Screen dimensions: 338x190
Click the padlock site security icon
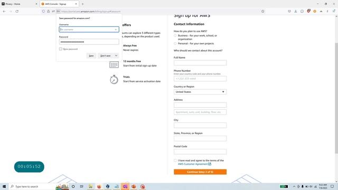click(48, 12)
